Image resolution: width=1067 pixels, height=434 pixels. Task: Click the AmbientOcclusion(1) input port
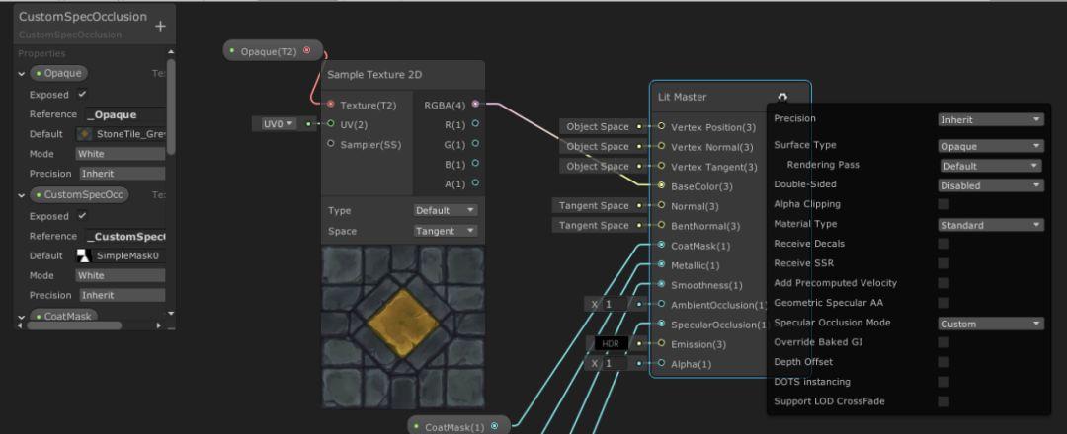tap(661, 304)
